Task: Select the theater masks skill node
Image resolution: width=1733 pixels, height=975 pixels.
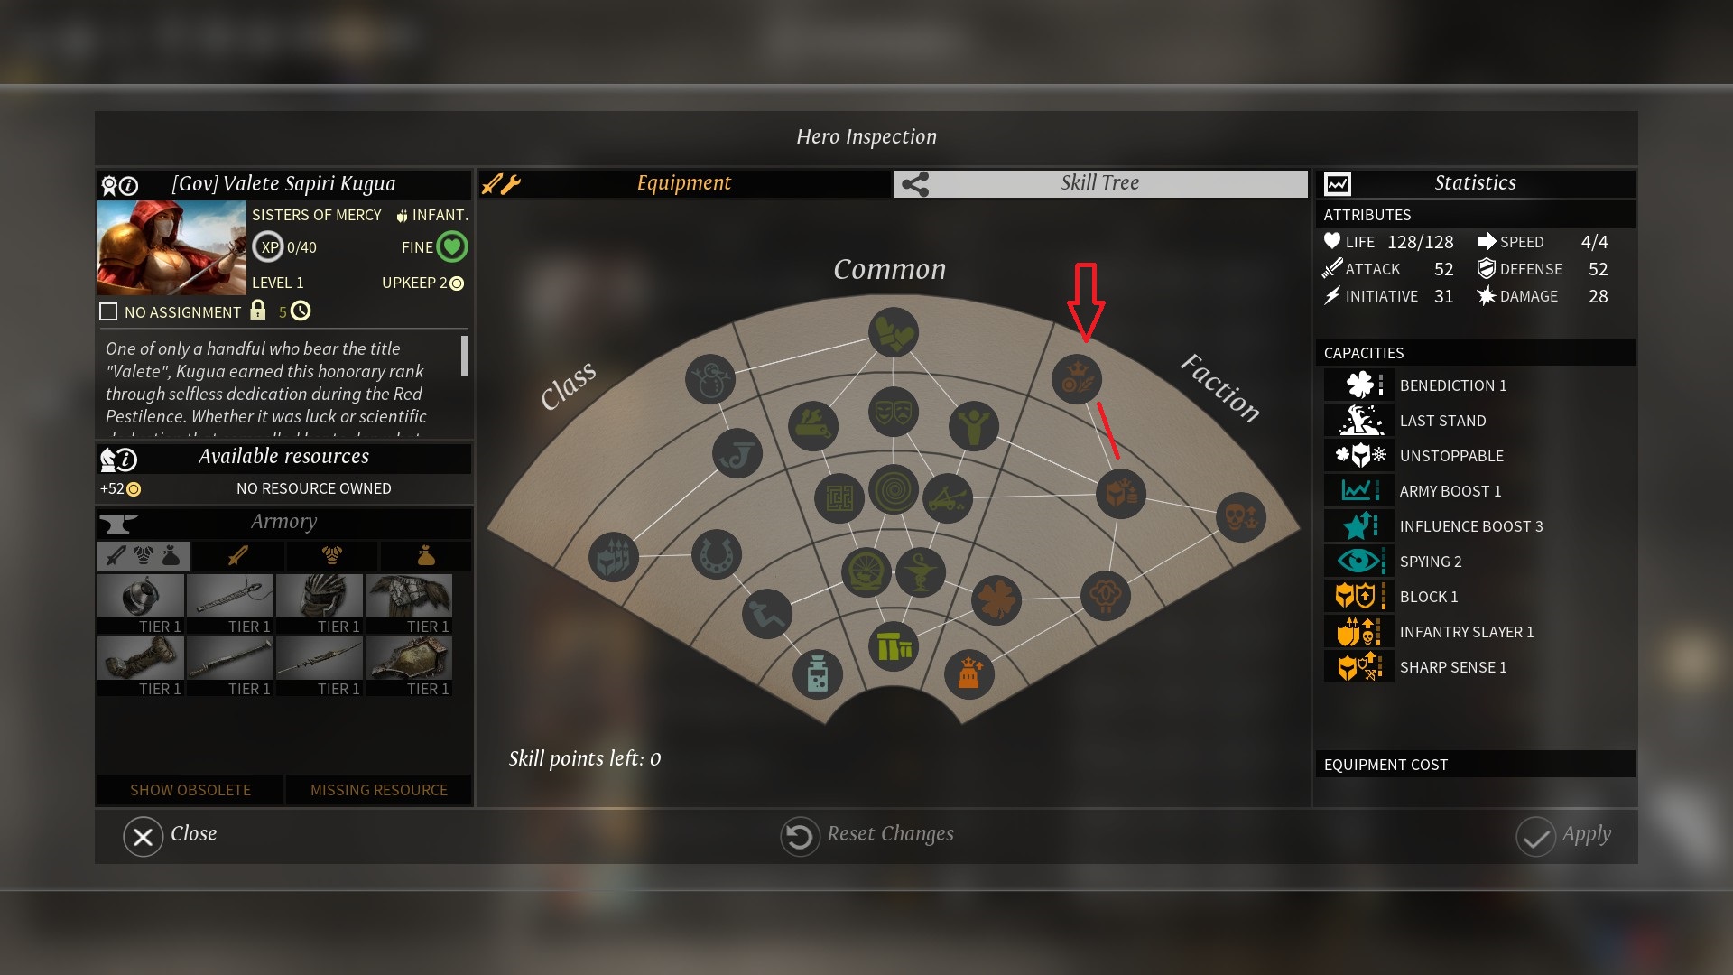Action: coord(894,413)
